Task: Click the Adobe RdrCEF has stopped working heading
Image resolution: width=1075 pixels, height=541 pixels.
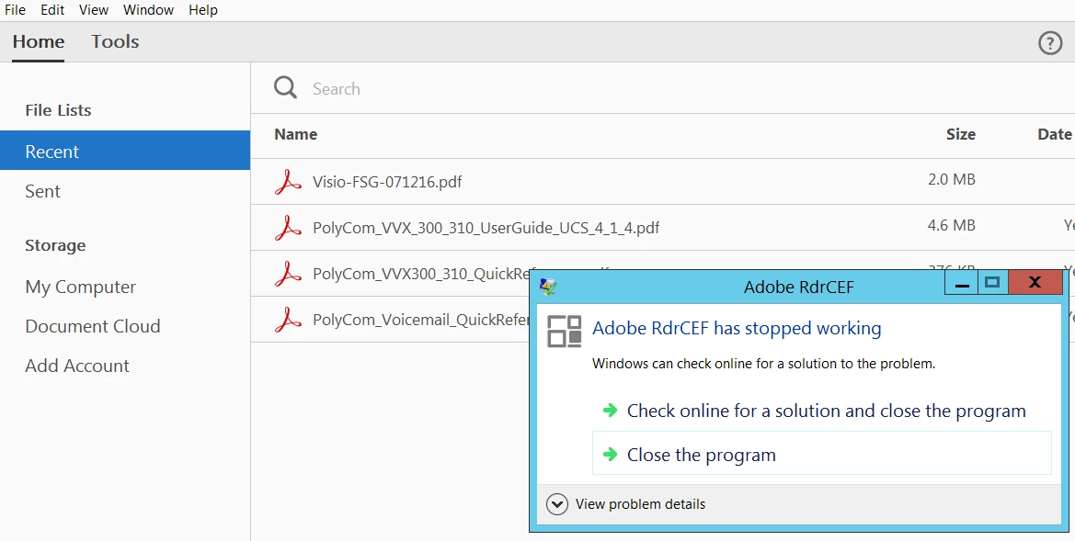Action: (x=737, y=329)
